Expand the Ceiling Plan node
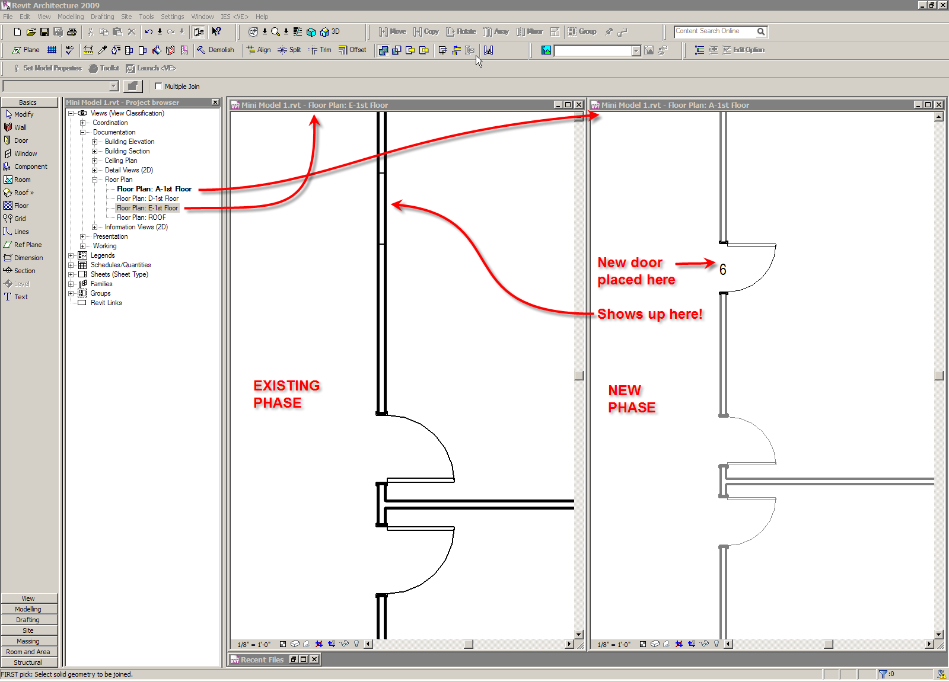Screen dimensions: 949x682 [94, 161]
